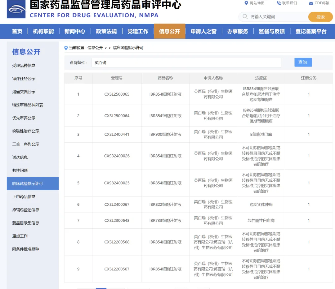Open the CDE邮箱 mailbox link
The image size is (335, 289).
click(x=322, y=3)
